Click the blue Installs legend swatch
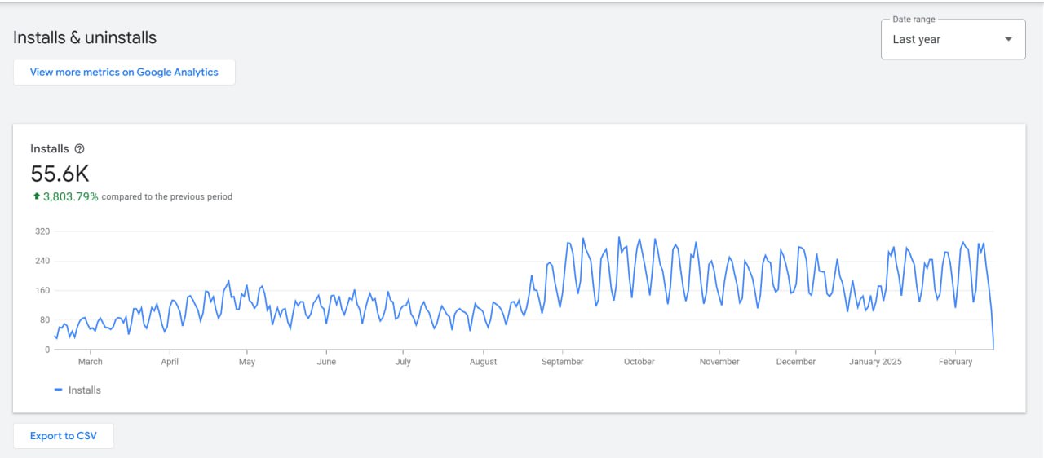This screenshot has width=1044, height=458. pos(58,390)
